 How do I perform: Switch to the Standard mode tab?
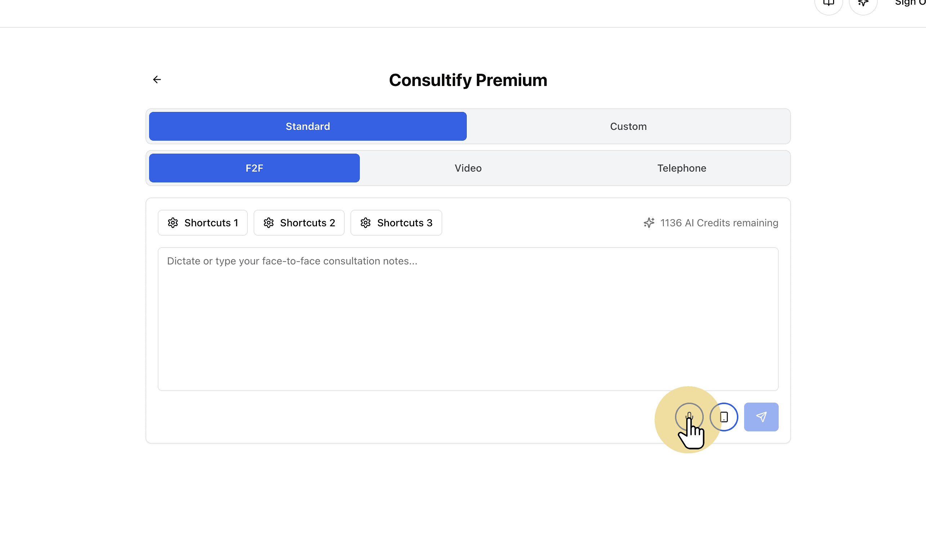pos(308,126)
